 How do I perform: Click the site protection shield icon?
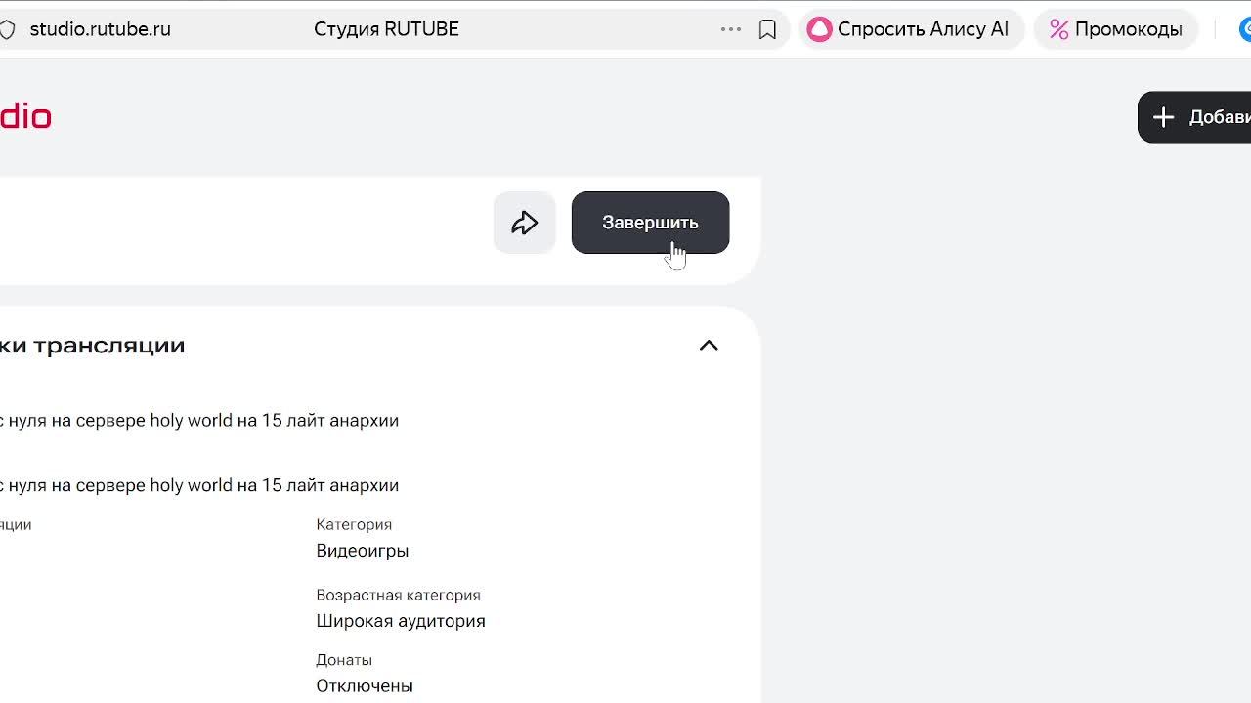tap(7, 29)
